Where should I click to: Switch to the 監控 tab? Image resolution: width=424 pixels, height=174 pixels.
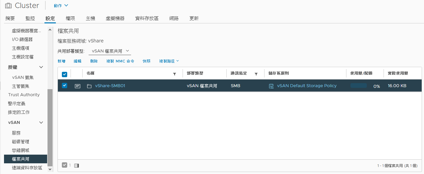pyautogui.click(x=30, y=18)
